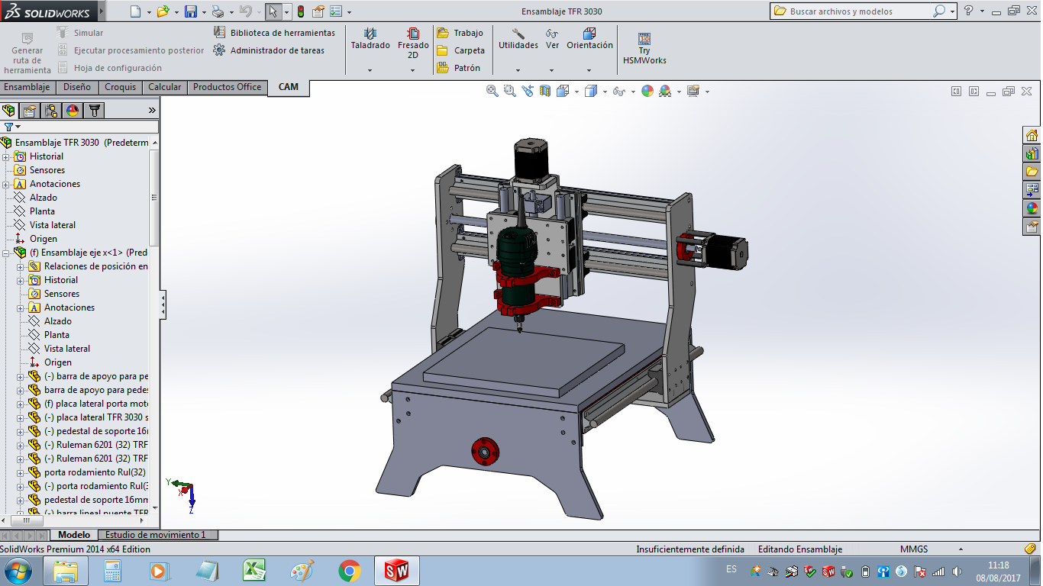Click the Zoom to Fit magnifier icon

492,92
